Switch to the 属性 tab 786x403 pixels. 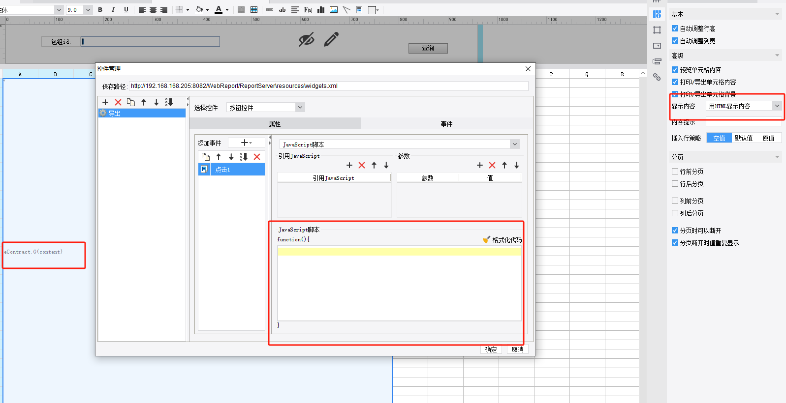pos(275,124)
